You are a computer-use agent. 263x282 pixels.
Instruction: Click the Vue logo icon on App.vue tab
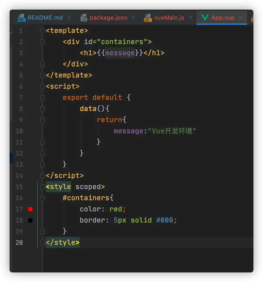coord(205,18)
